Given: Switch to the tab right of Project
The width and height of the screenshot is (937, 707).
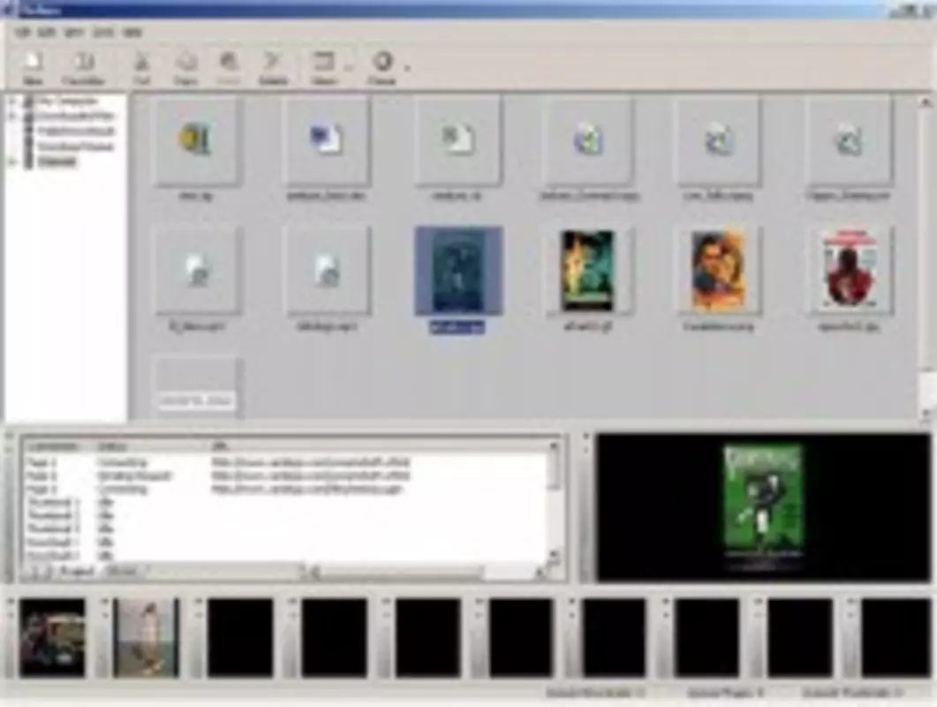Looking at the screenshot, I should coord(122,572).
